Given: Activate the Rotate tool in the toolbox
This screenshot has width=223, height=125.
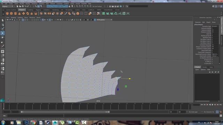Looking at the screenshot, I should pos(2,37).
